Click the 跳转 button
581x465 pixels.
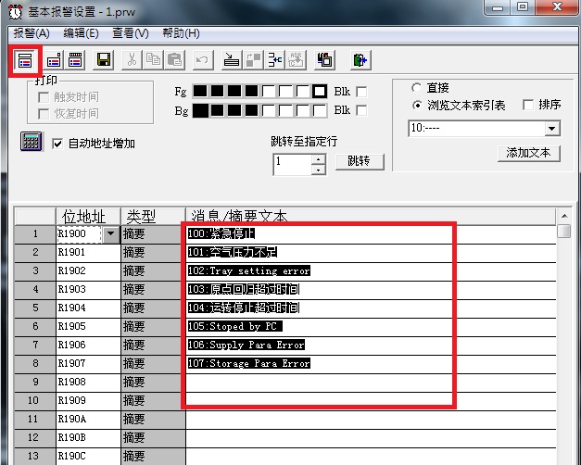(359, 161)
